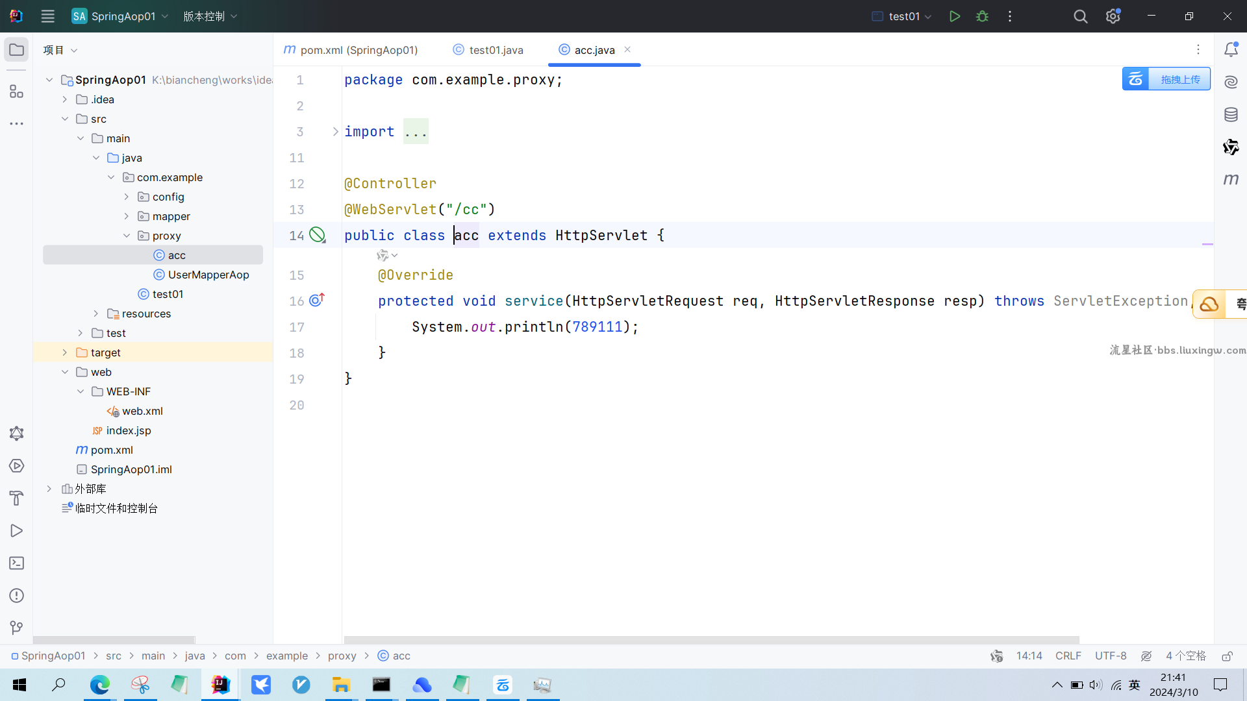Click the project panel horizontal scrollbar

[114, 640]
